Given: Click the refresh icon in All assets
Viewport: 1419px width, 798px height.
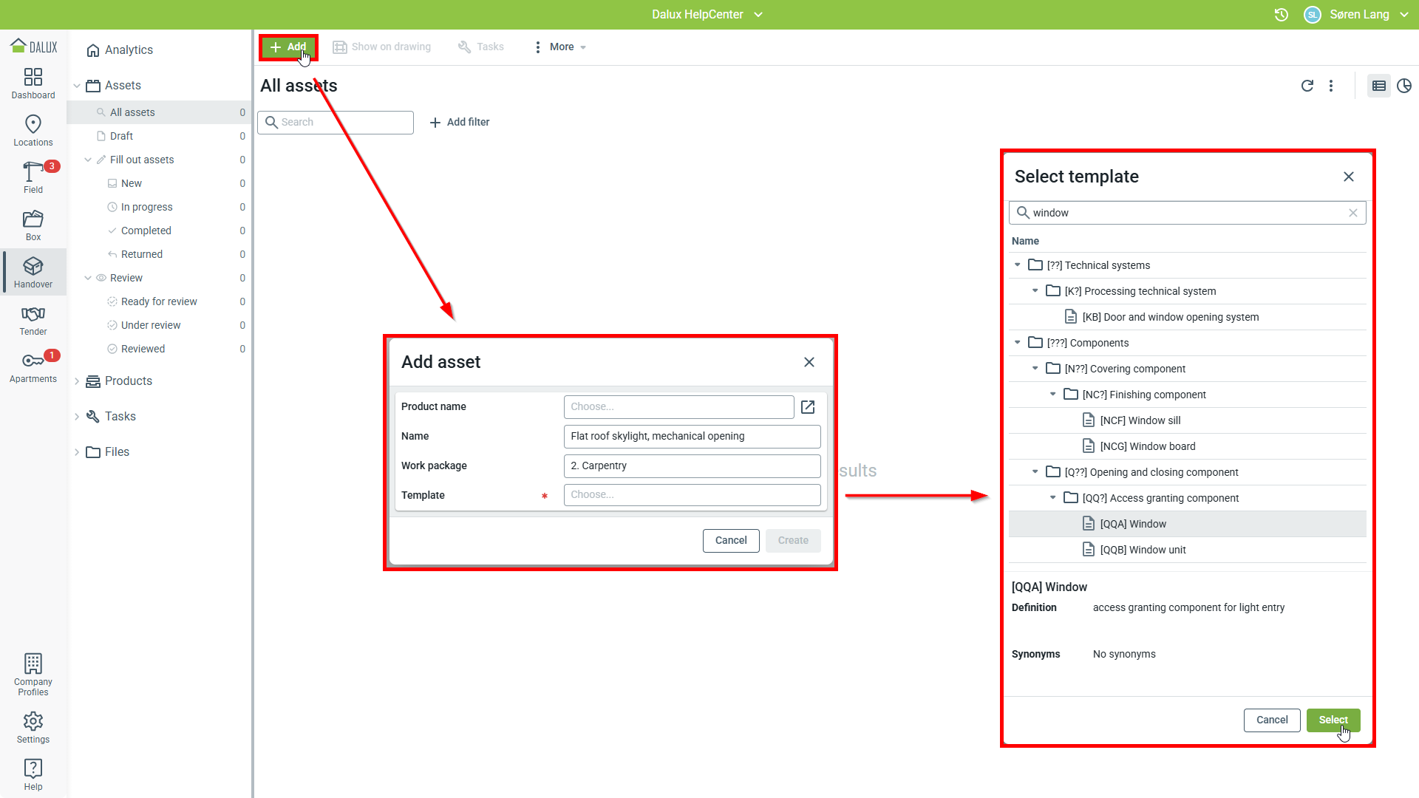Looking at the screenshot, I should [1307, 86].
